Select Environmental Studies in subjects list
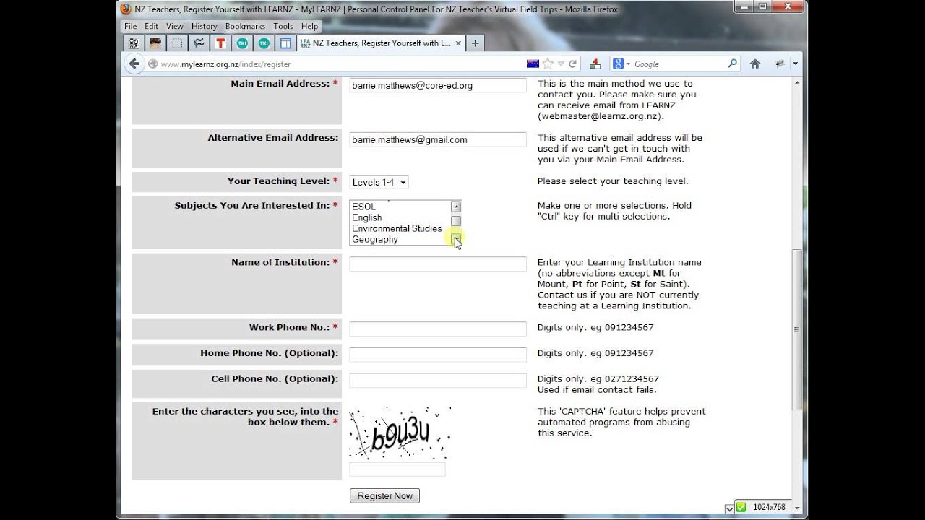Screen dimensions: 925x520 (400, 228)
